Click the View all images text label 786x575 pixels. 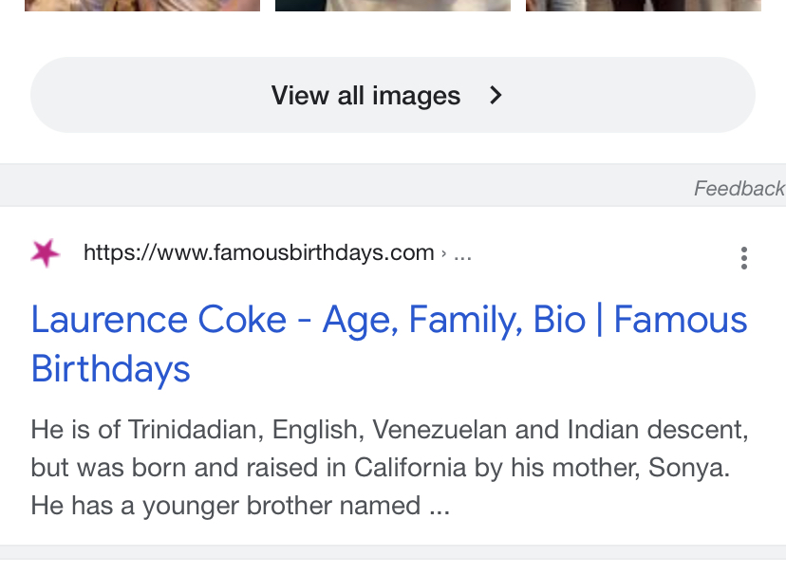click(x=365, y=95)
